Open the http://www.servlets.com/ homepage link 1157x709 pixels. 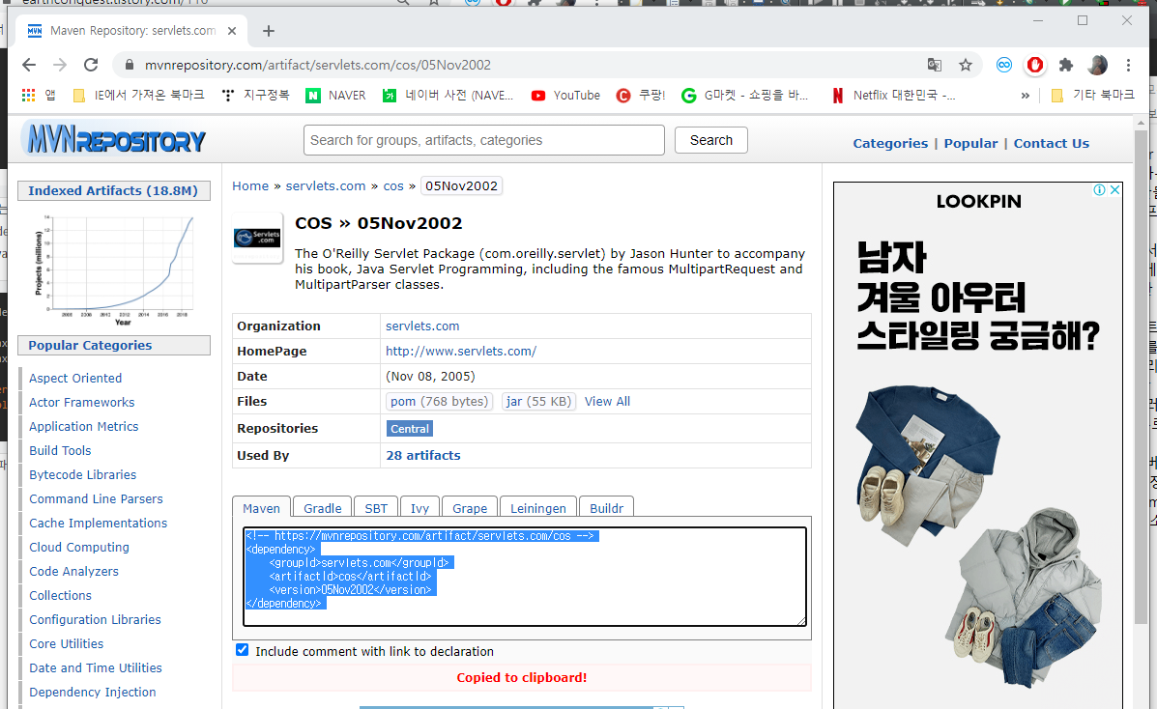(x=461, y=352)
